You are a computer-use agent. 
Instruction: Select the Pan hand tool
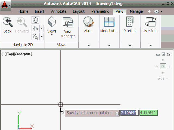coord(35,20)
